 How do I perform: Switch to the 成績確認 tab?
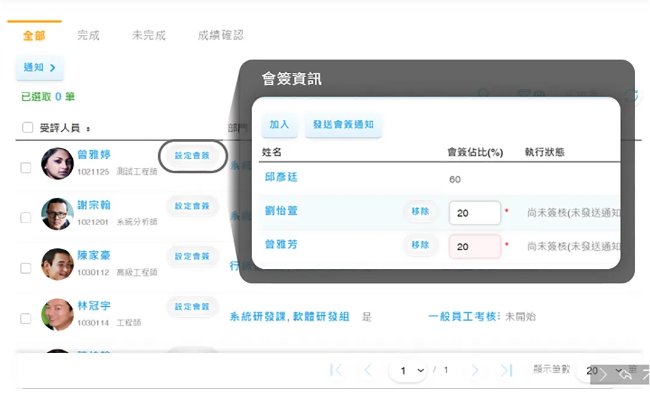pos(220,35)
